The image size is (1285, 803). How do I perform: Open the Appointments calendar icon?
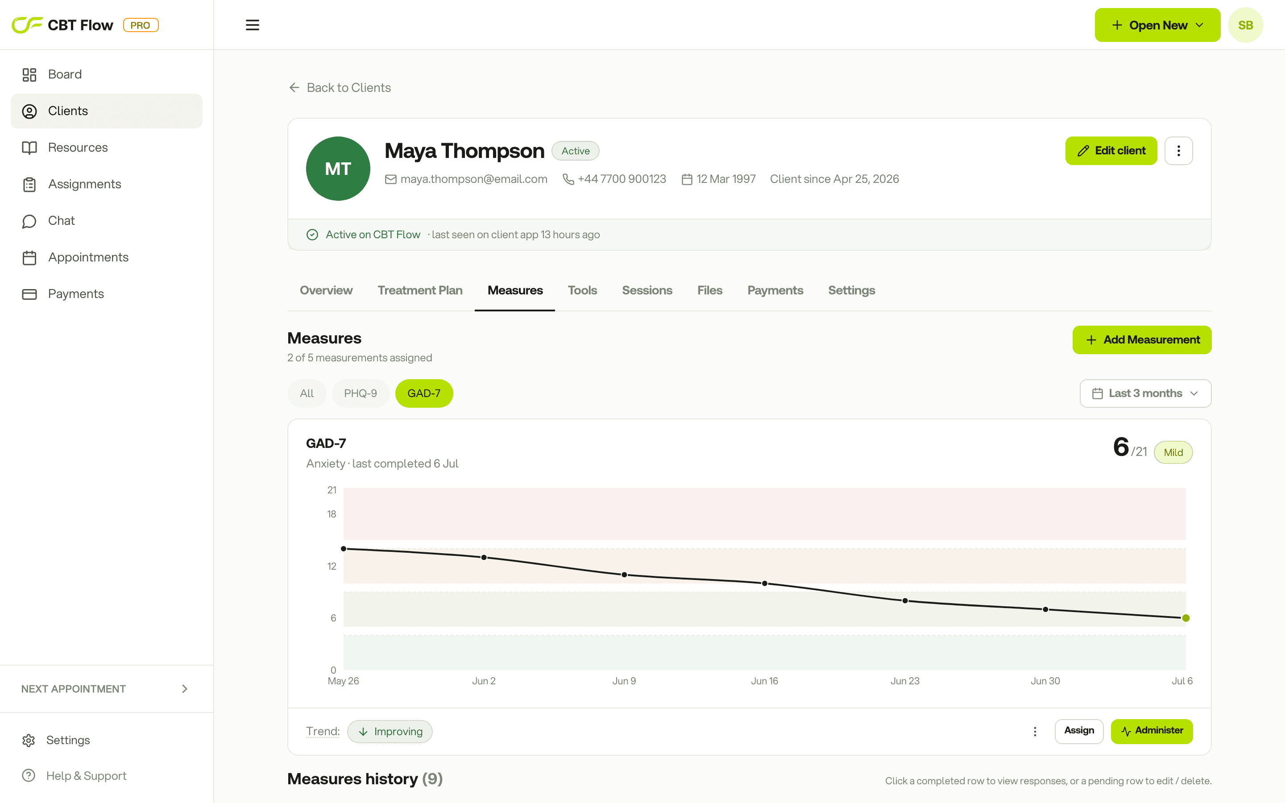coord(29,257)
